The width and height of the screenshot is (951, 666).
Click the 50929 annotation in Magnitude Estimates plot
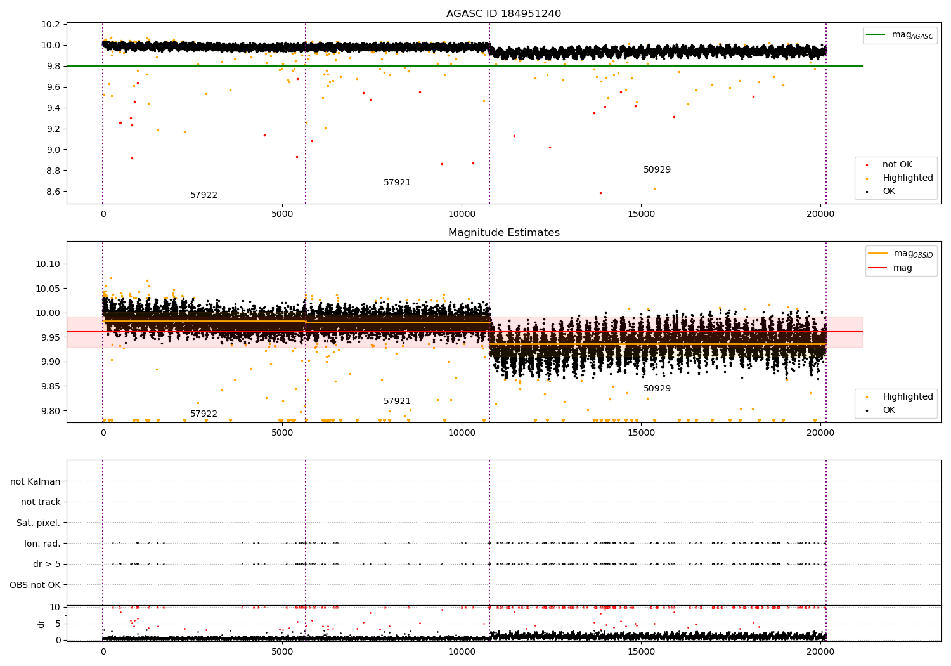click(x=657, y=388)
